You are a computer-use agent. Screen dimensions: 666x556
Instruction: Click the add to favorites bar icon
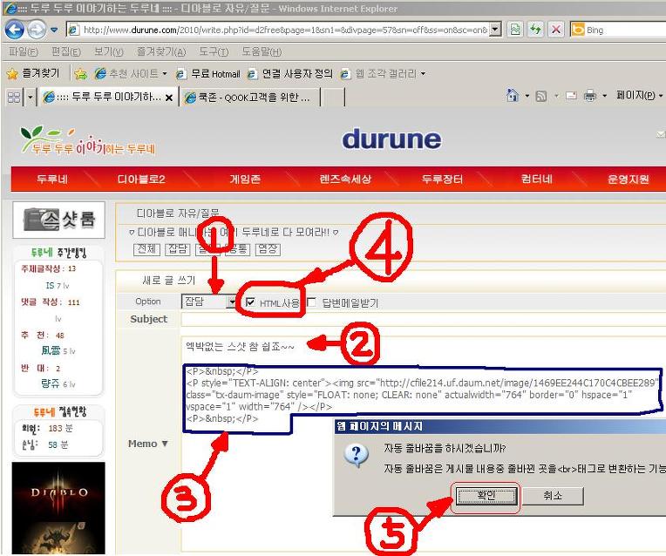pos(80,74)
